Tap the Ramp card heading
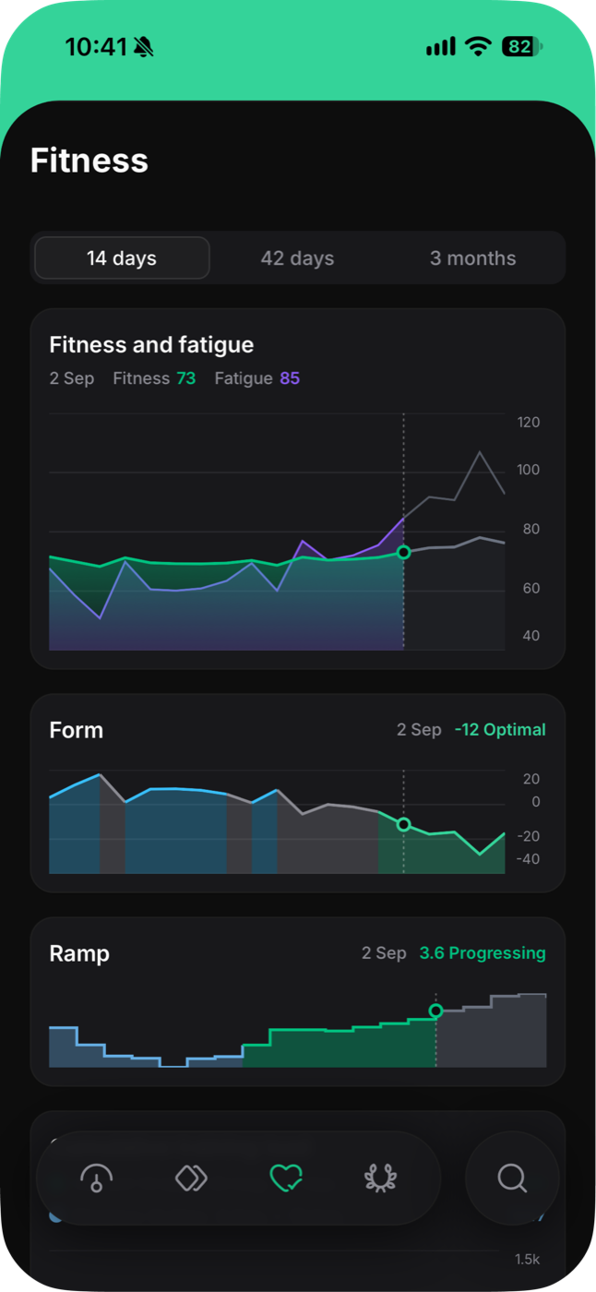This screenshot has width=596, height=1292. 79,953
